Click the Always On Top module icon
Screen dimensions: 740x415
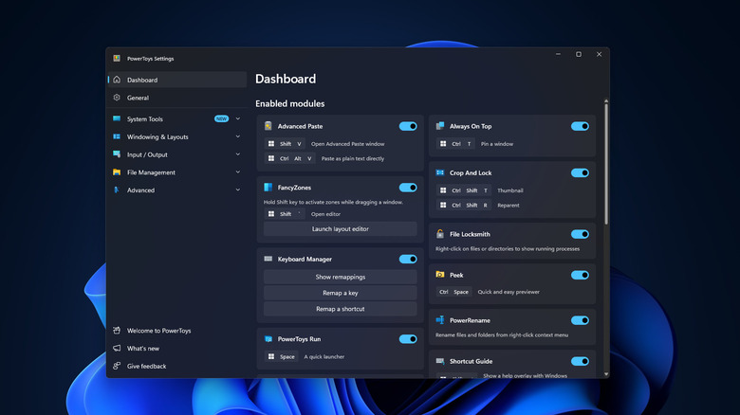(441, 126)
